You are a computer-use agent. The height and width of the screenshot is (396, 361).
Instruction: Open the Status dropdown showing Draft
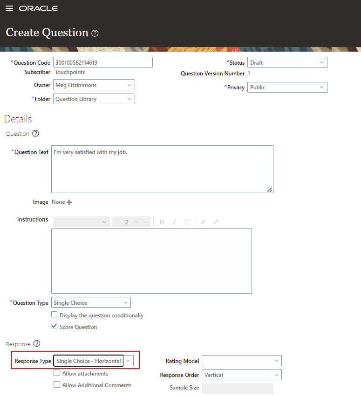click(287, 62)
